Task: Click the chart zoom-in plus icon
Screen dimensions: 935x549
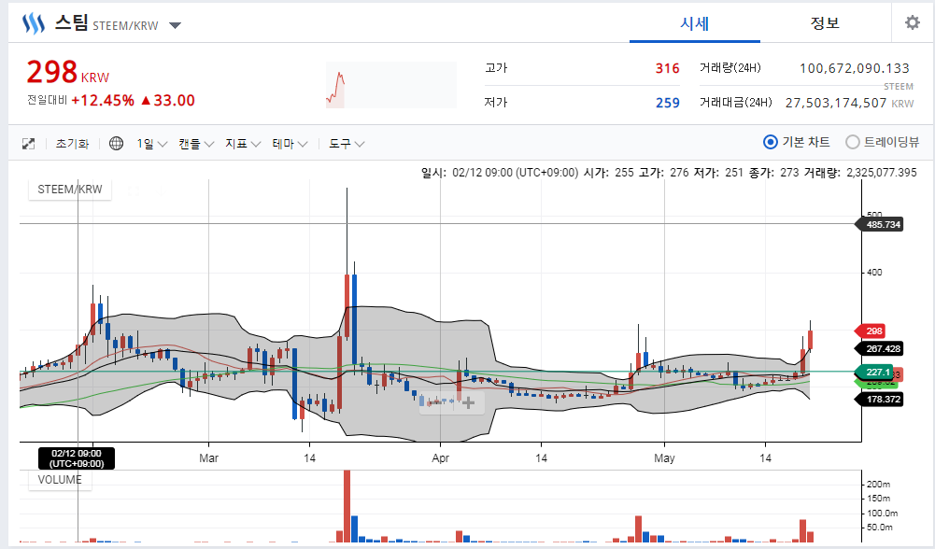Action: coord(468,403)
